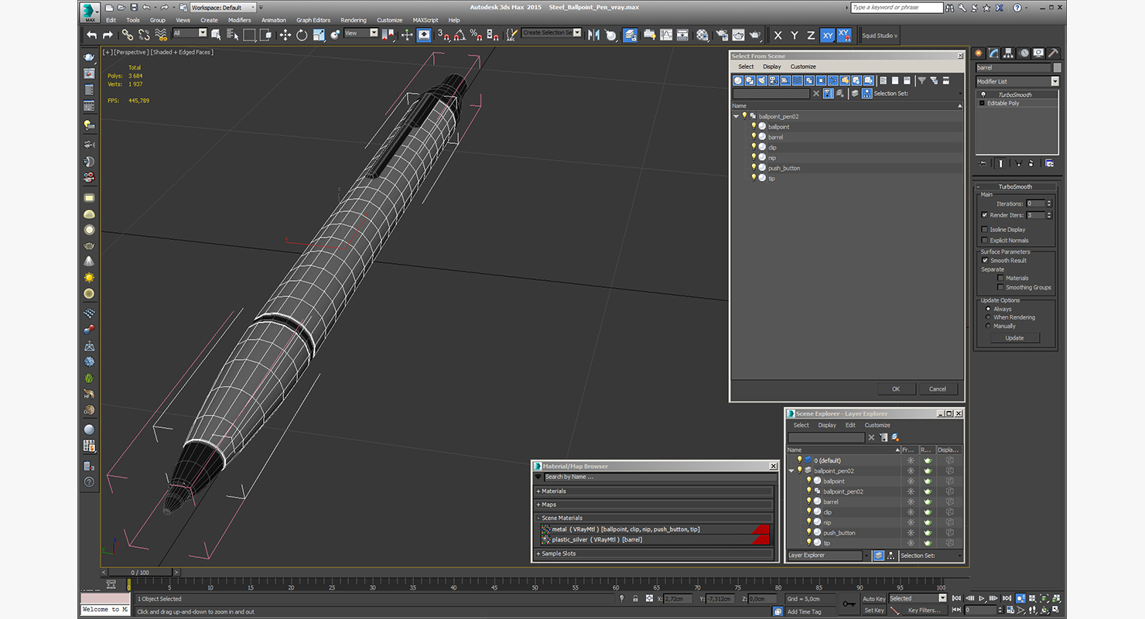Expand the Materials rollout in Material/Map Browser
Image resolution: width=1145 pixels, height=619 pixels.
click(654, 491)
